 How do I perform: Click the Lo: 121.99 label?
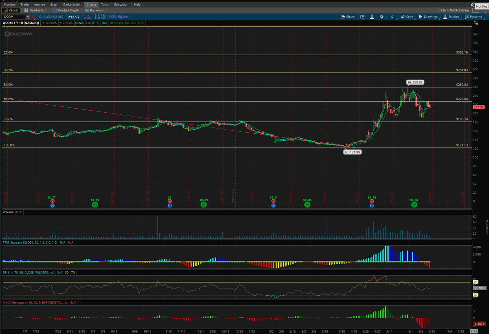[x=352, y=151]
